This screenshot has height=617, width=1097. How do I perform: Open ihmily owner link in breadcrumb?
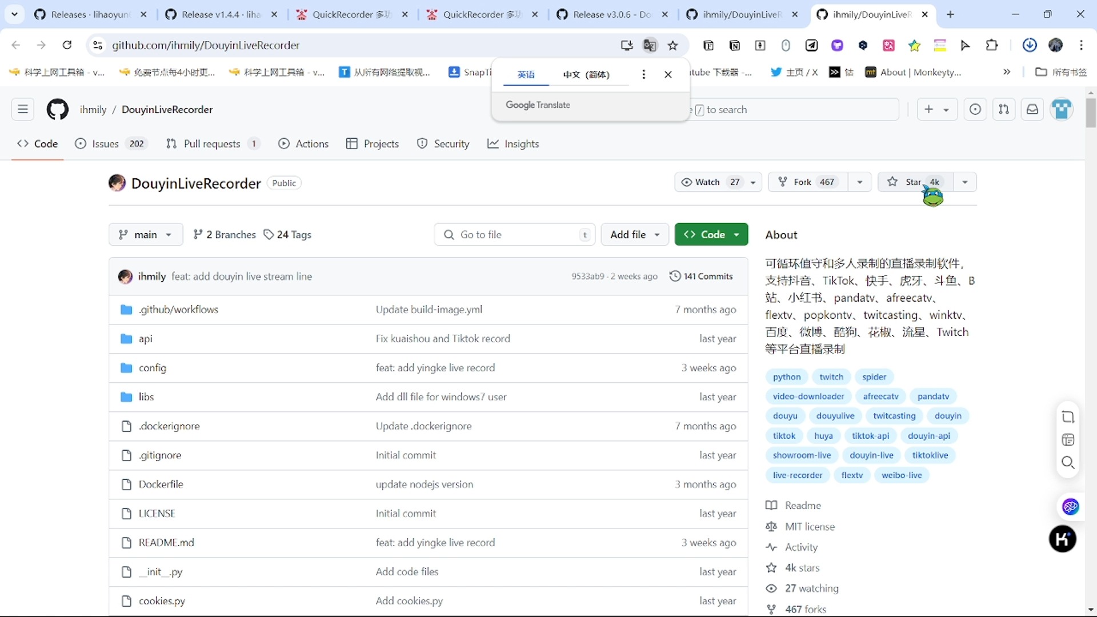(x=93, y=110)
